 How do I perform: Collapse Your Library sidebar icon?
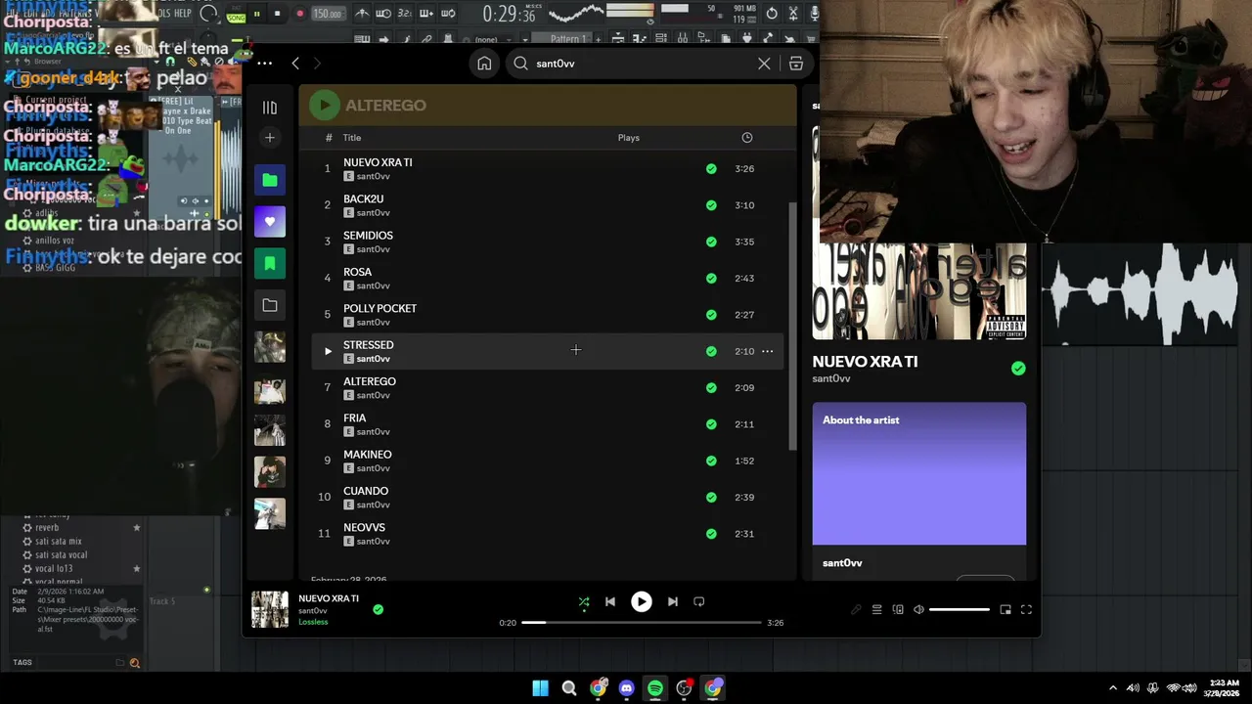270,108
